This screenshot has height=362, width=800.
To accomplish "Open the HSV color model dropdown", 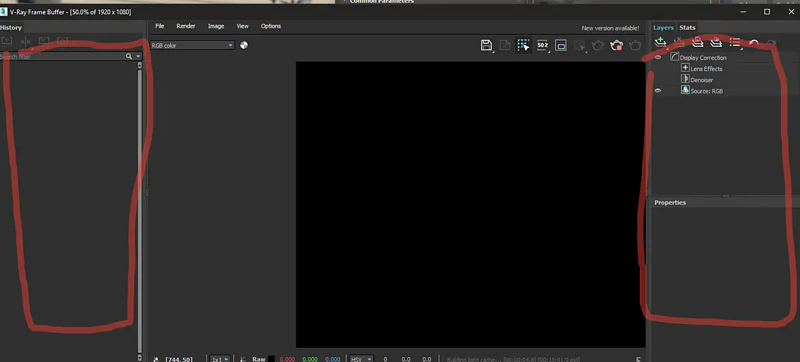I will (362, 359).
